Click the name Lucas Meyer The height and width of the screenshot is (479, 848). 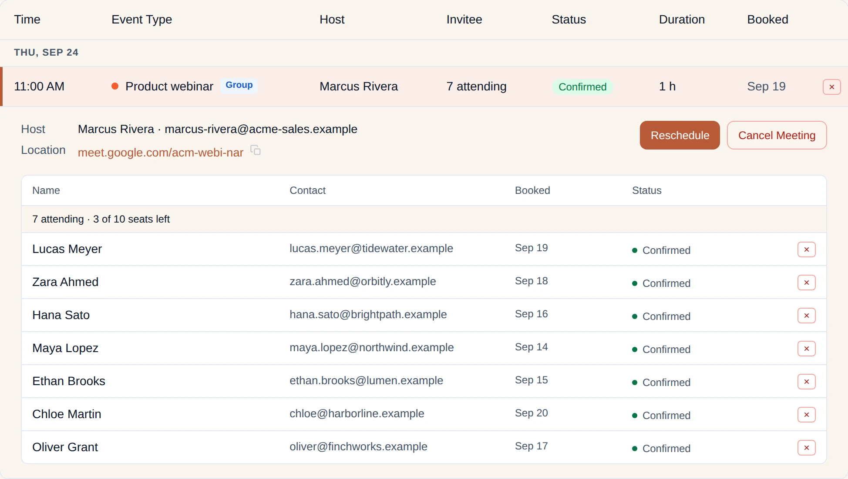click(67, 249)
